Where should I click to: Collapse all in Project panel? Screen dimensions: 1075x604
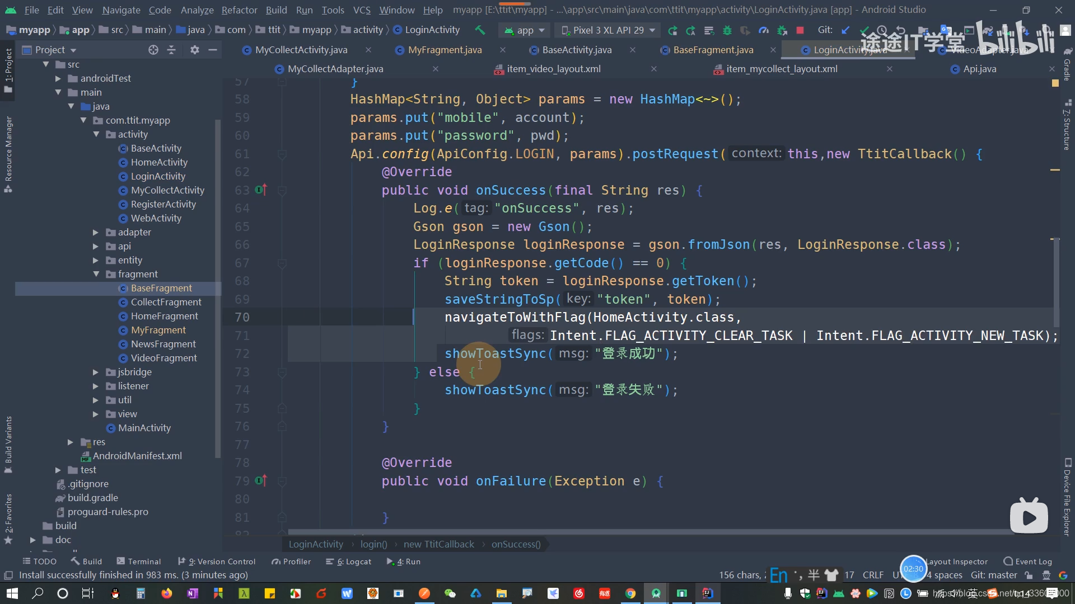(x=171, y=50)
